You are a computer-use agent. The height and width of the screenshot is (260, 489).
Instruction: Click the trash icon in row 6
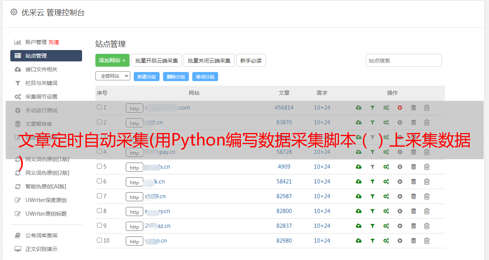coord(427,182)
